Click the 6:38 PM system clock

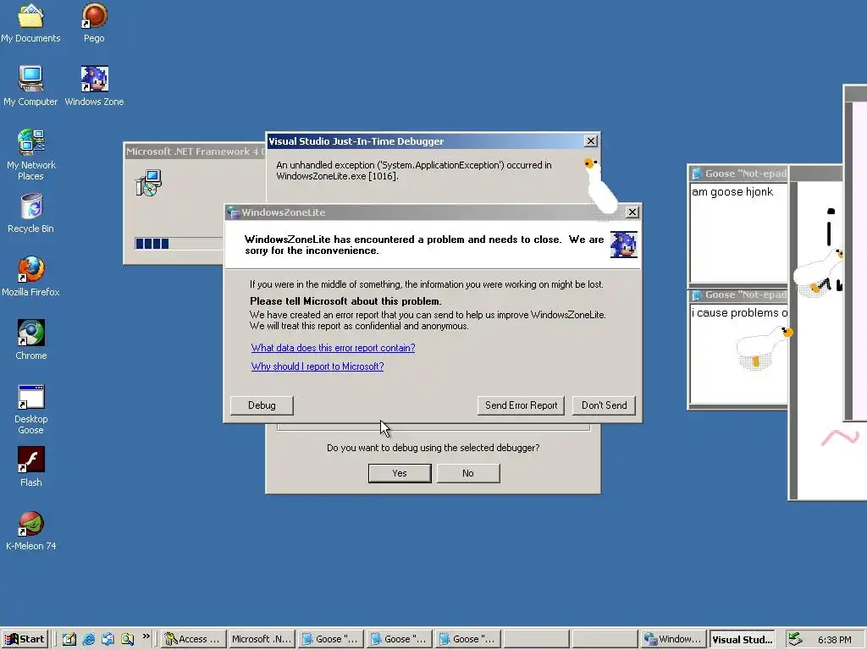834,640
